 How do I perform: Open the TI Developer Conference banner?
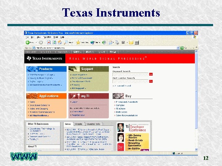pyautogui.click(x=133, y=136)
